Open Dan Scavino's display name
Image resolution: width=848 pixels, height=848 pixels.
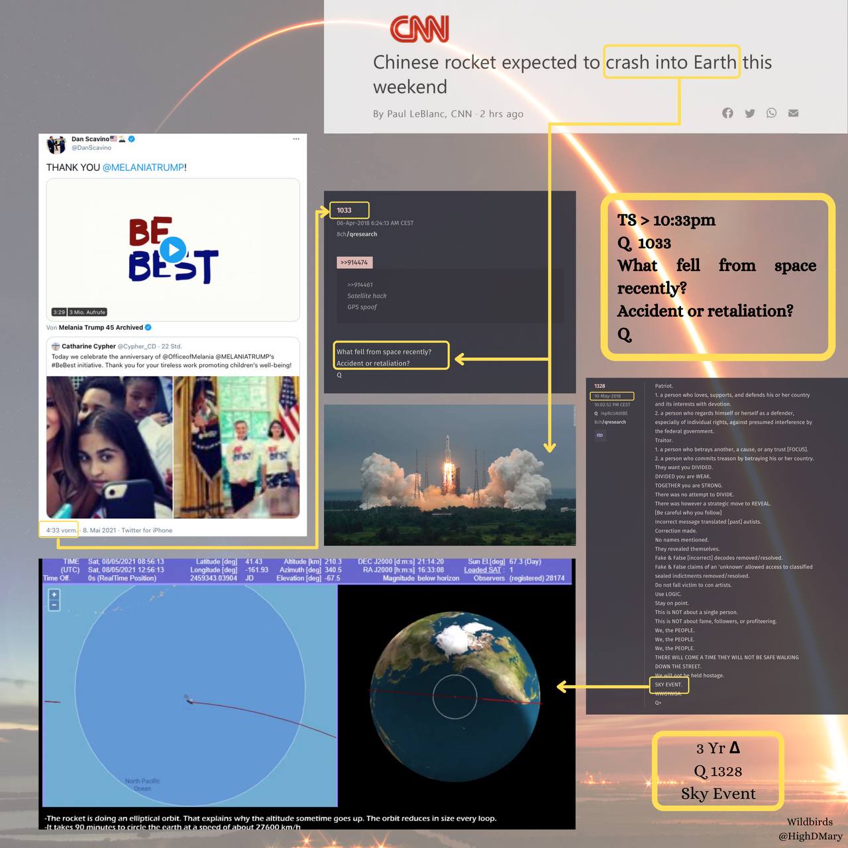[90, 139]
